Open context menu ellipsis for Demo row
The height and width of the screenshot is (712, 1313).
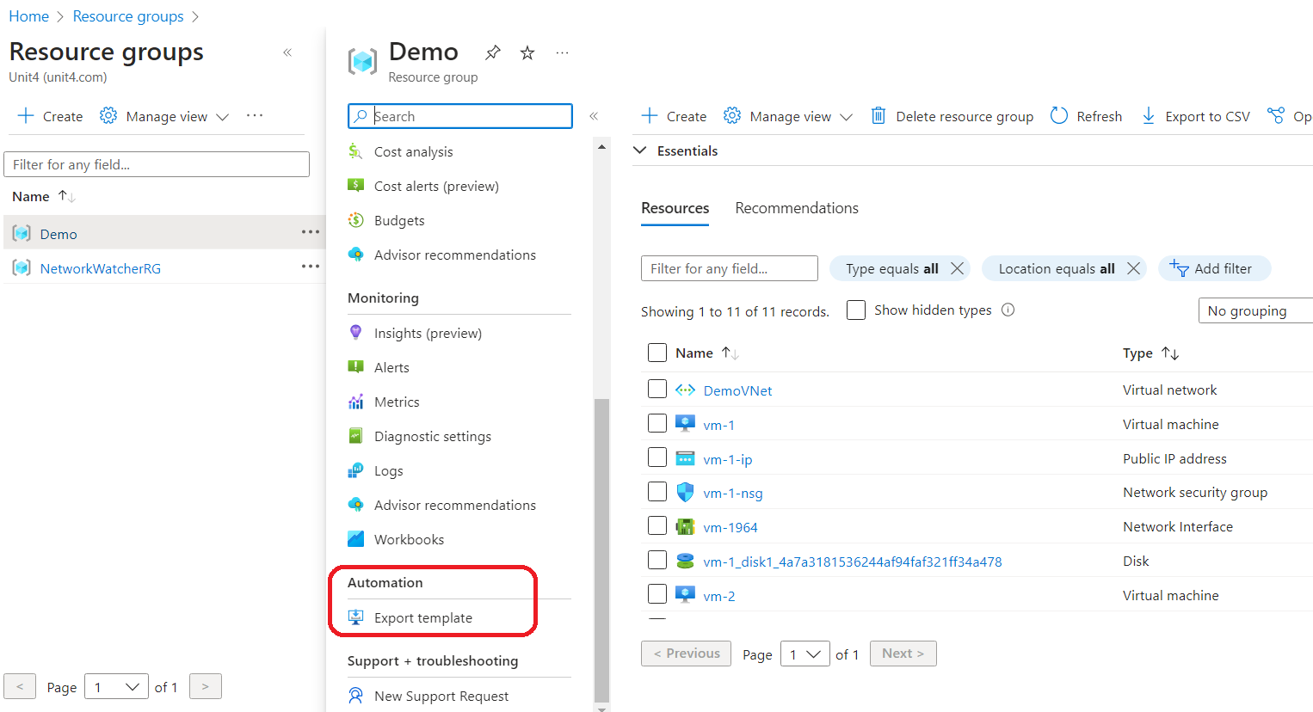point(311,232)
